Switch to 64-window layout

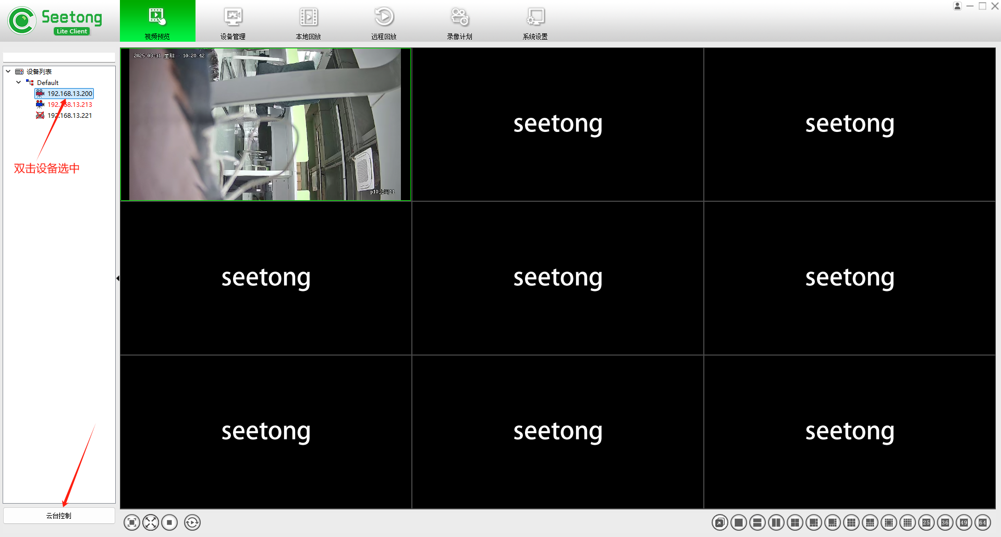point(983,522)
